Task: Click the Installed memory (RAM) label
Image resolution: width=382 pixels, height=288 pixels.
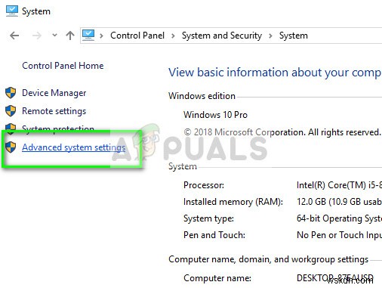Action: [233, 202]
